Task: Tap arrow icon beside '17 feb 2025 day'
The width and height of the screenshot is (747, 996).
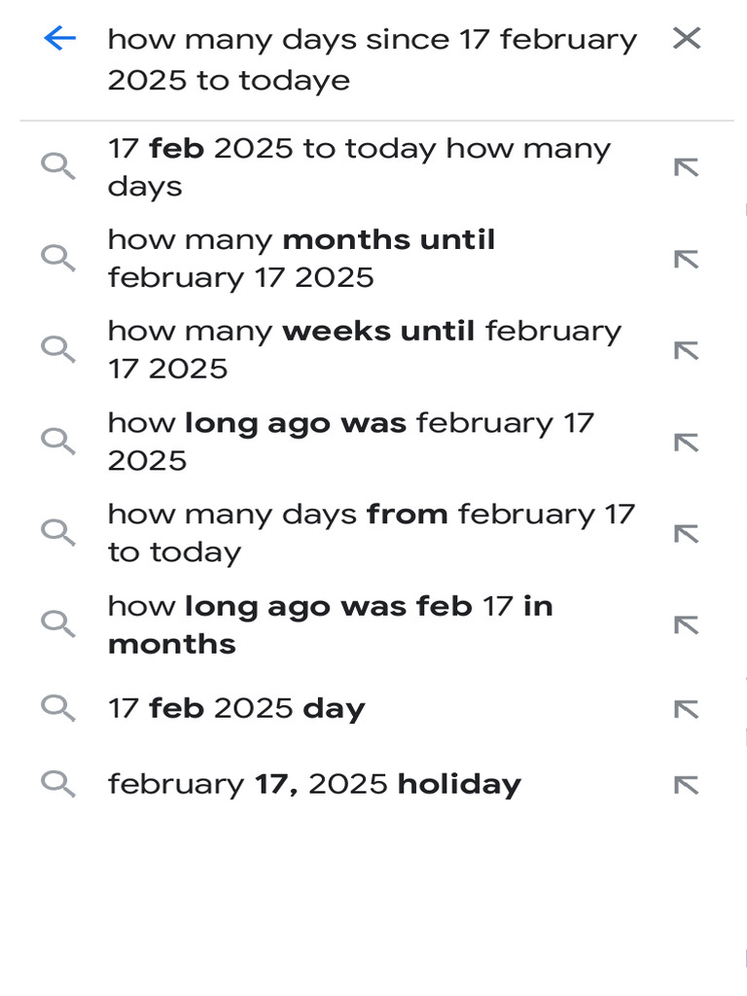Action: 687,708
